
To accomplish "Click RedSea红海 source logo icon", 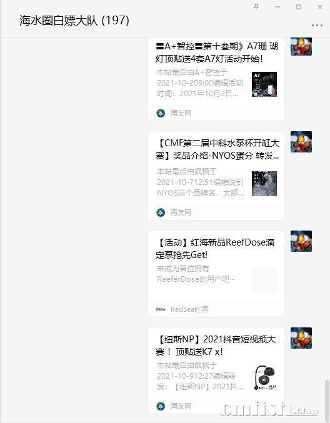I will (161, 309).
